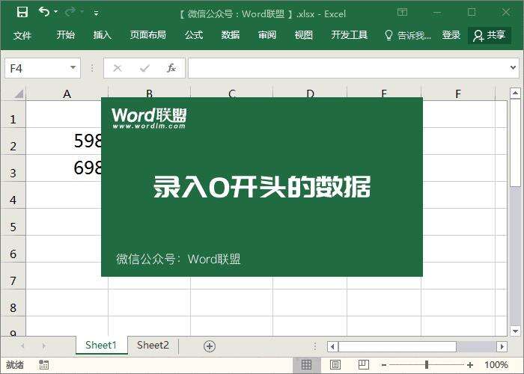Click the 登录 sign-in button

[x=451, y=34]
